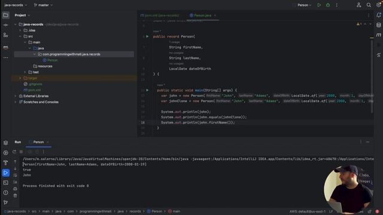Open the Project view dropdown
383x215 pixels.
click(x=22, y=15)
